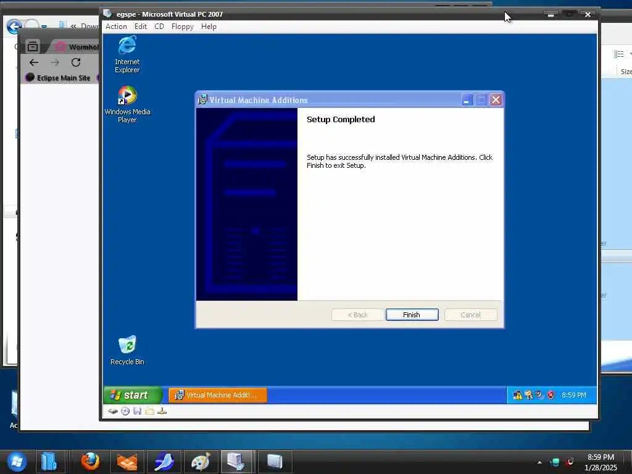The height and width of the screenshot is (474, 632).
Task: Open the SeaMonkey taskbar icon
Action: pos(164,462)
